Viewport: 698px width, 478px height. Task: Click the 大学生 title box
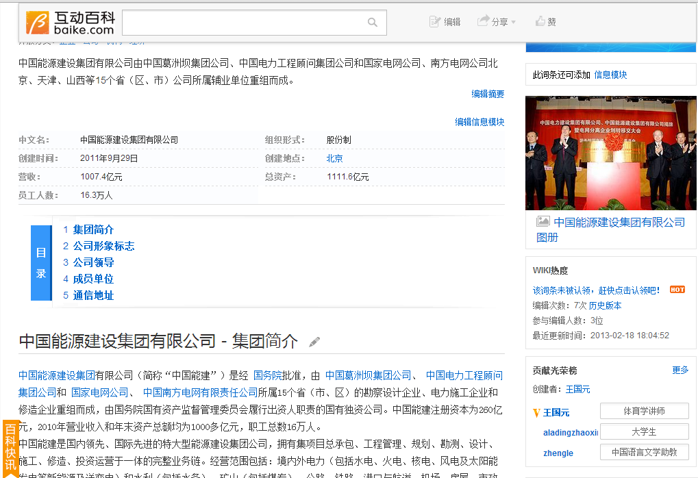[644, 431]
